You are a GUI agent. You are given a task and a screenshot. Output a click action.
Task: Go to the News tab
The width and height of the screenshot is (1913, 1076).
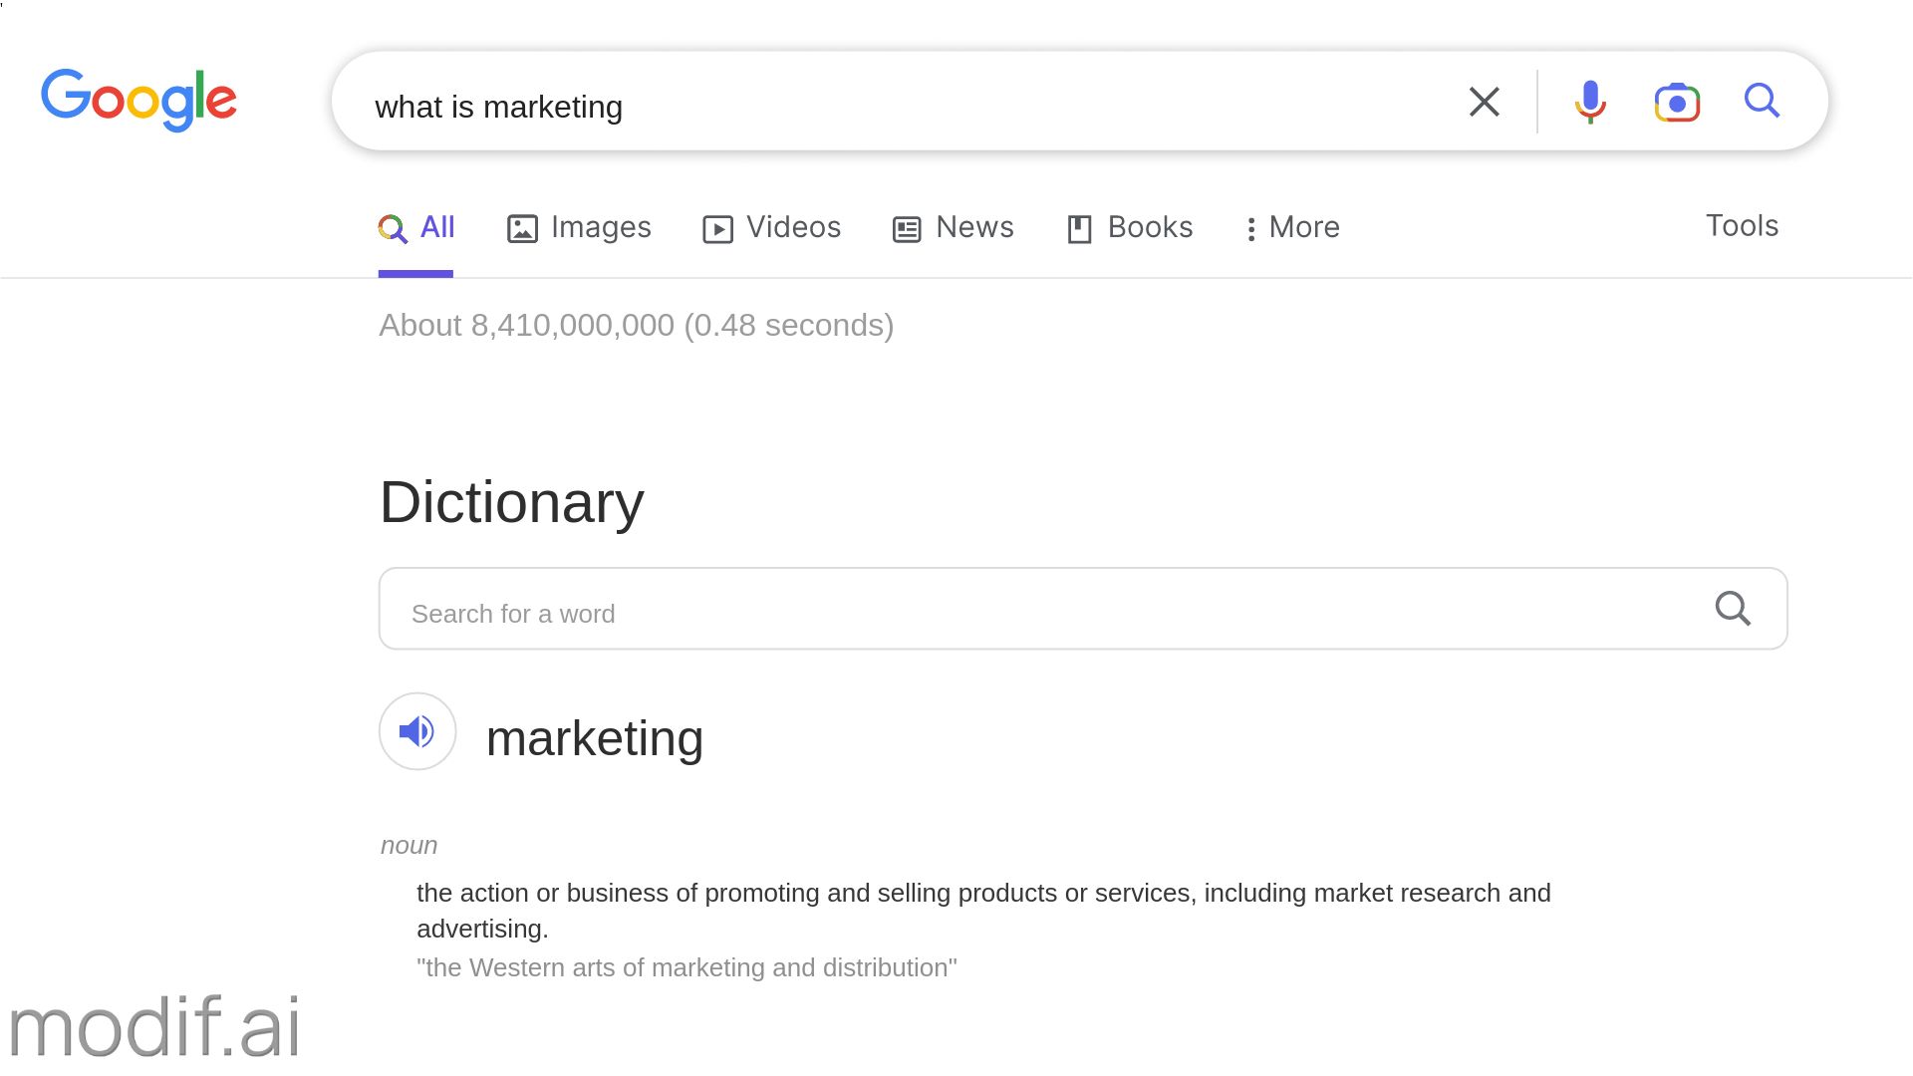coord(974,227)
